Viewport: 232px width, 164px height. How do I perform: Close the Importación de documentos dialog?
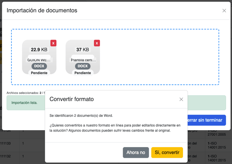224,11
